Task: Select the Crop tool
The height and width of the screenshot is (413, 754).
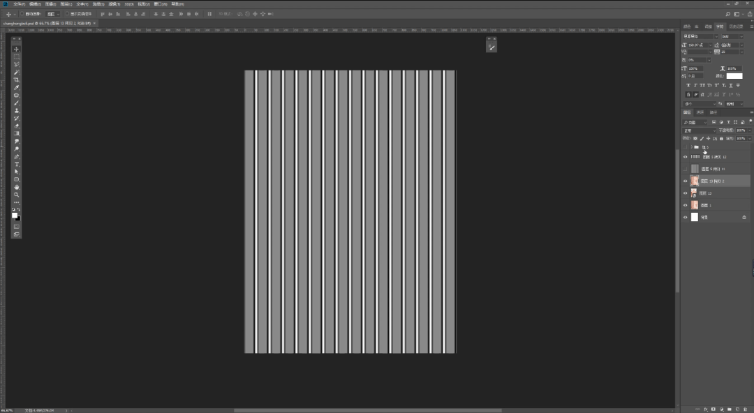Action: pos(17,80)
